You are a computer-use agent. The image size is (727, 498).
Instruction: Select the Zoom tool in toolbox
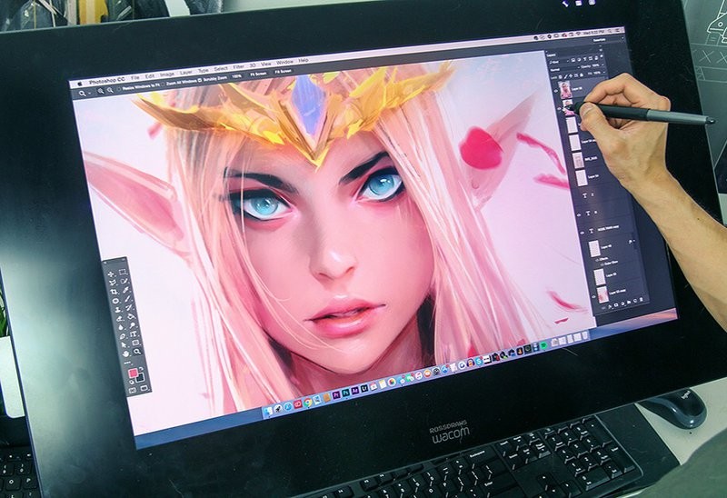[x=137, y=352]
